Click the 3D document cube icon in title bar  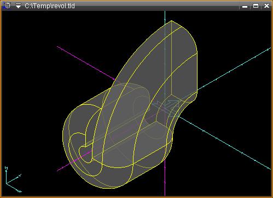coord(7,5)
